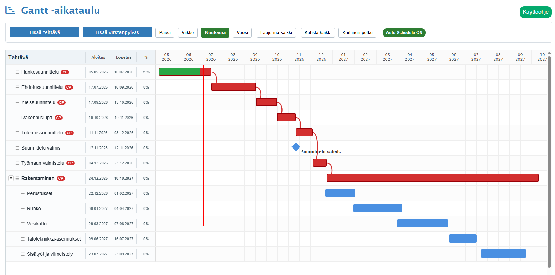
Task: Click the Työmaan valmistelu Gantt bar
Action: 319,163
